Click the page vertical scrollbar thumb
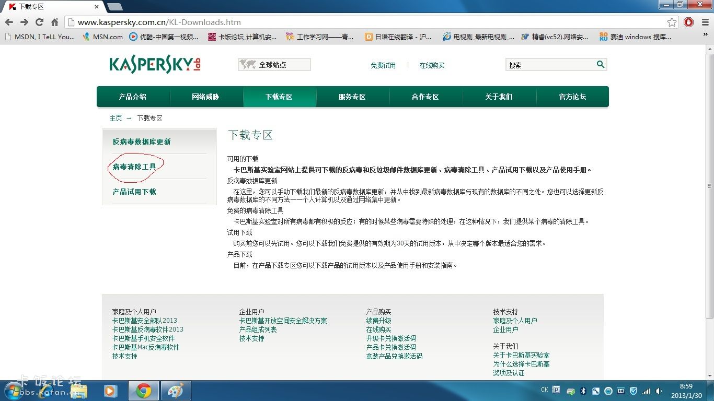Viewport: 714px width, 401px height. point(709,186)
